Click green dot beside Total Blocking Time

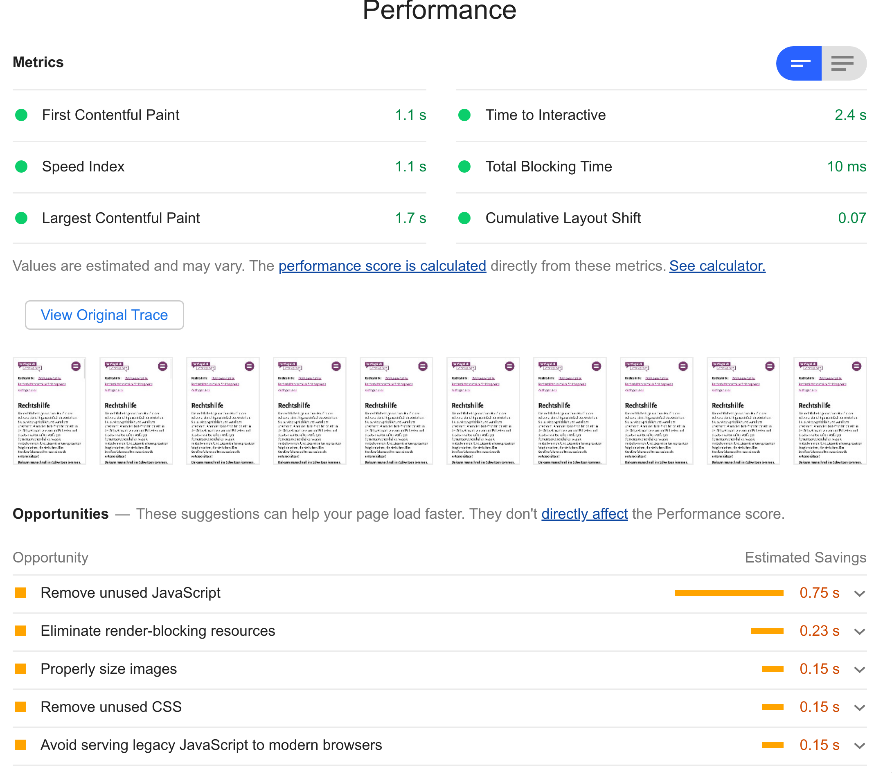pos(464,167)
